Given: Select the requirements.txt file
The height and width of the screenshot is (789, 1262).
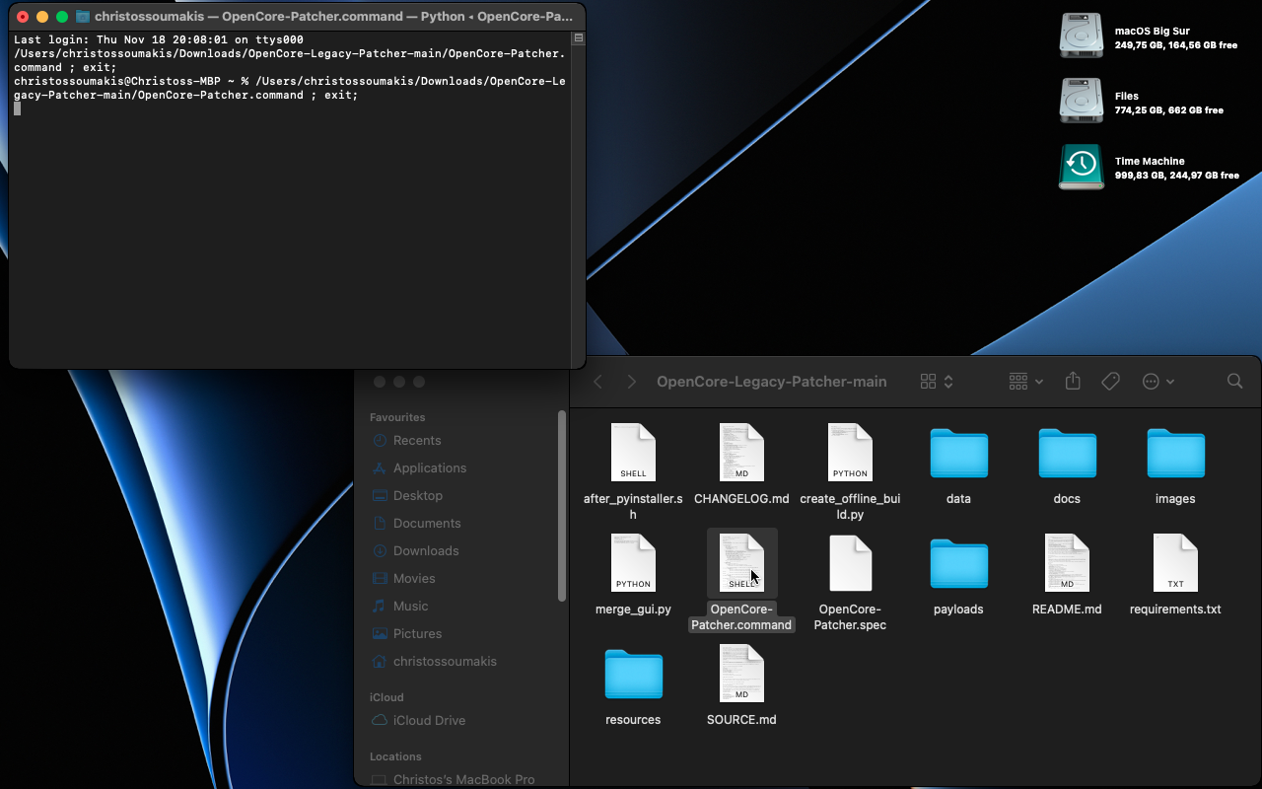Looking at the screenshot, I should [1174, 565].
